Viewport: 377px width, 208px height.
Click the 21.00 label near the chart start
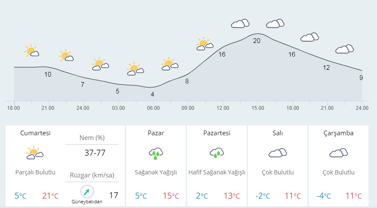pos(48,108)
